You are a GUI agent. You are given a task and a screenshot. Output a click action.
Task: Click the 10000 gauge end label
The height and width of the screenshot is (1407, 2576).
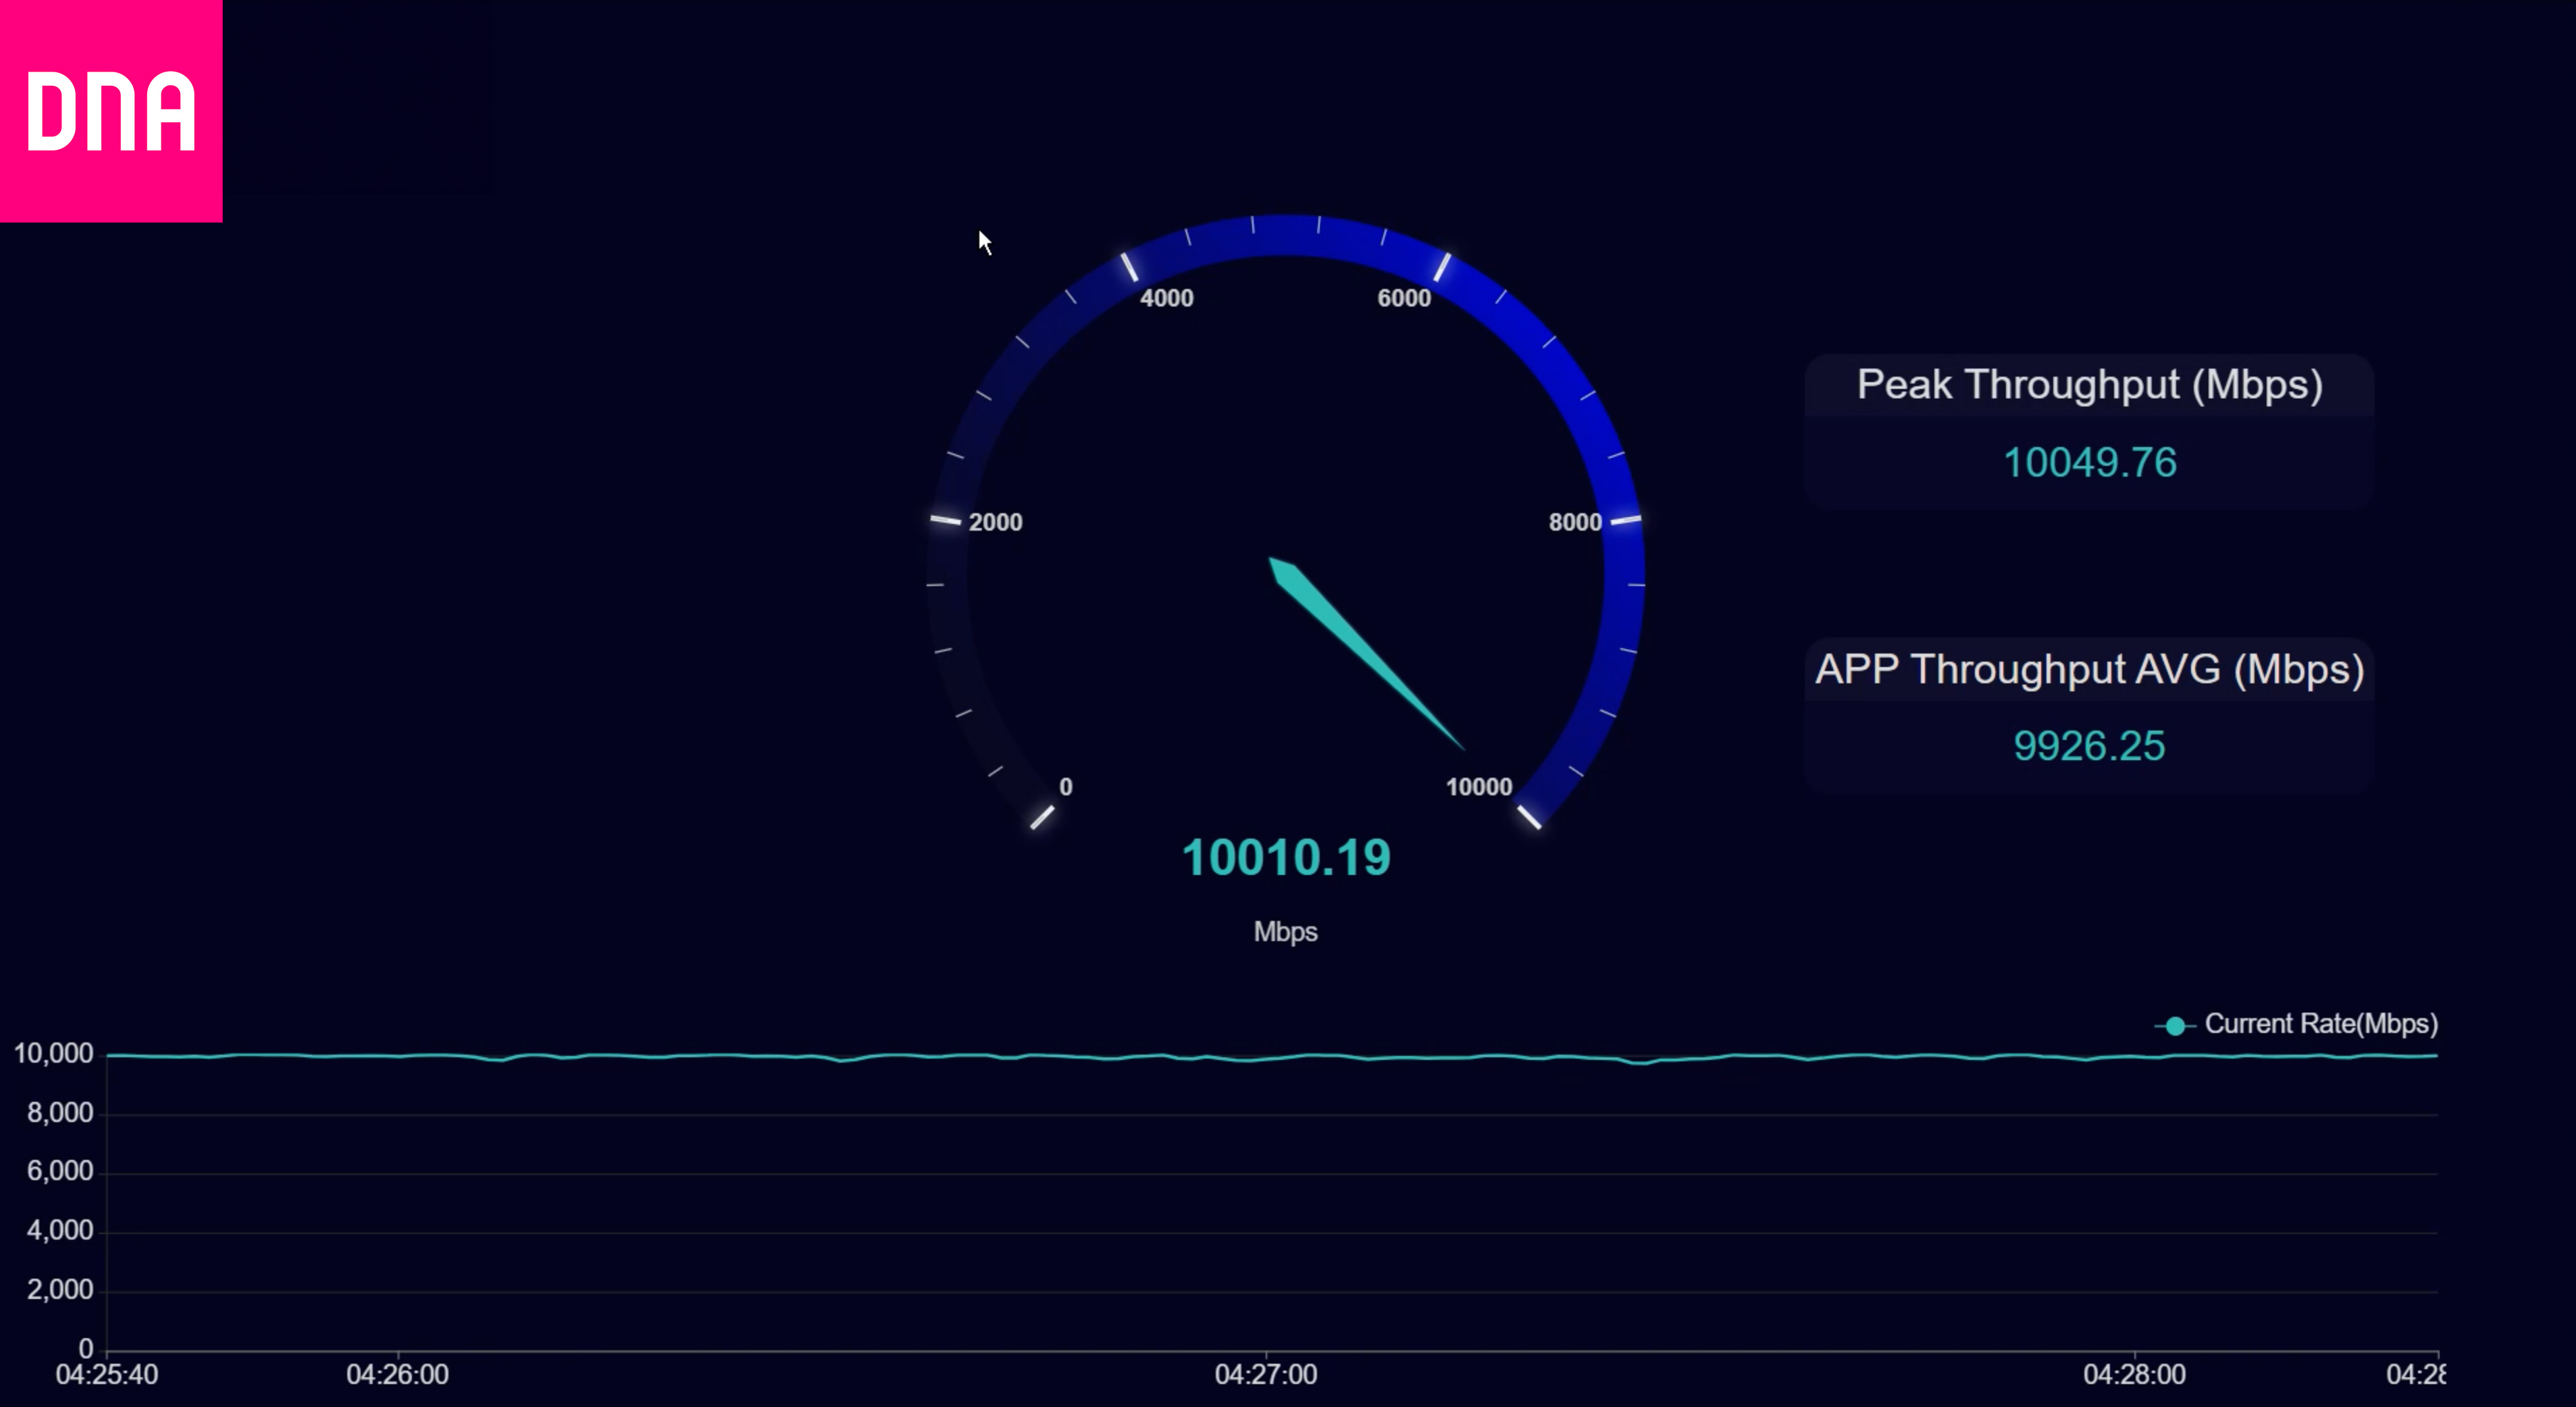point(1478,787)
